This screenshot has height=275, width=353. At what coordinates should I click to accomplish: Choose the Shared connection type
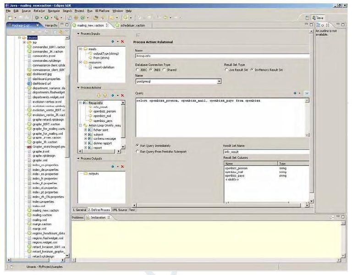(165, 70)
